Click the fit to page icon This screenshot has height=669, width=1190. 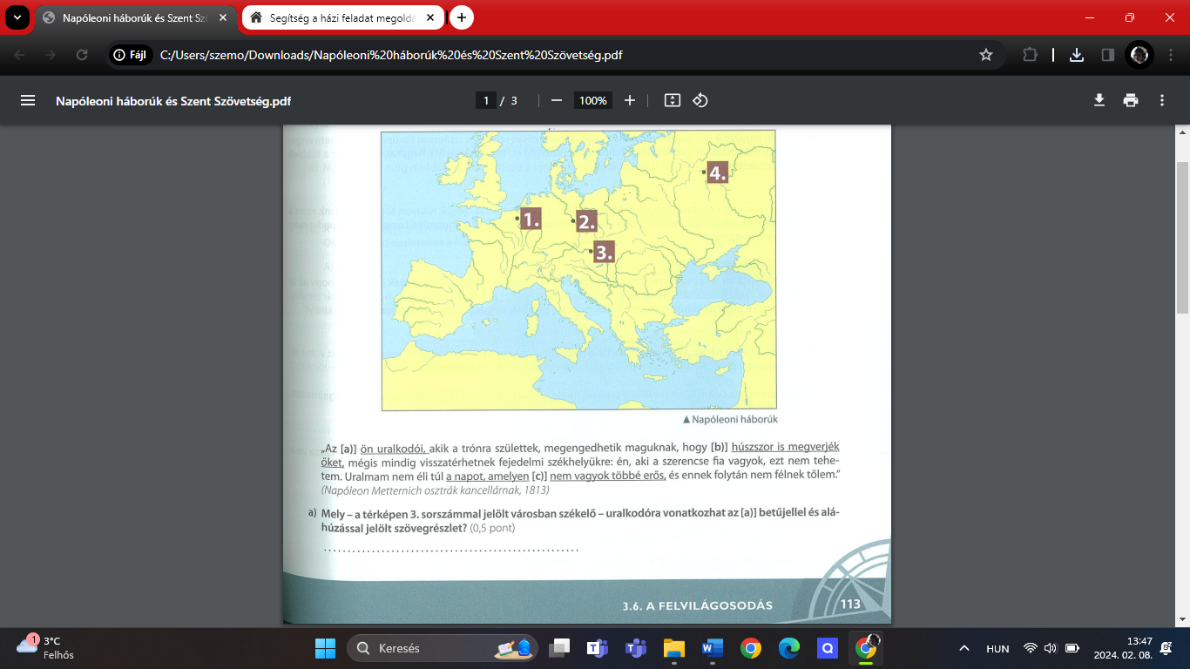(672, 100)
